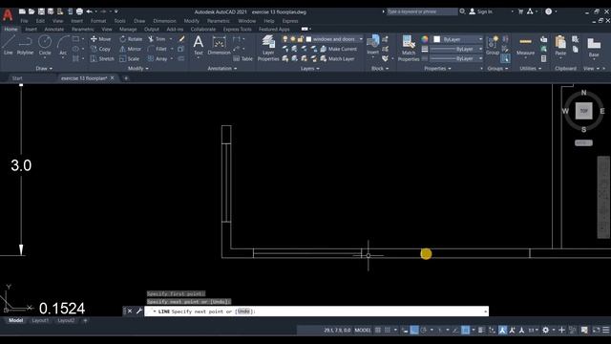Click the Move tool in Modify panel
This screenshot has width=611, height=344.
pos(100,39)
